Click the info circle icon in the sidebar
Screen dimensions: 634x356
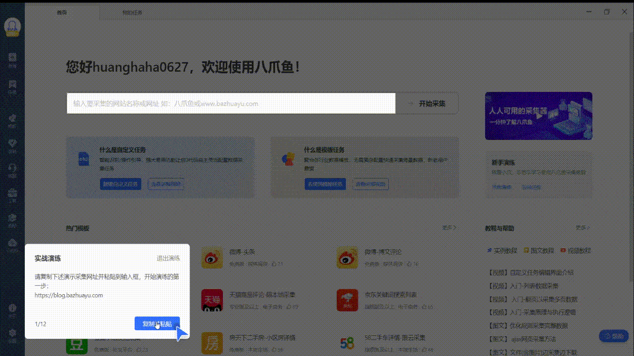coord(12,308)
